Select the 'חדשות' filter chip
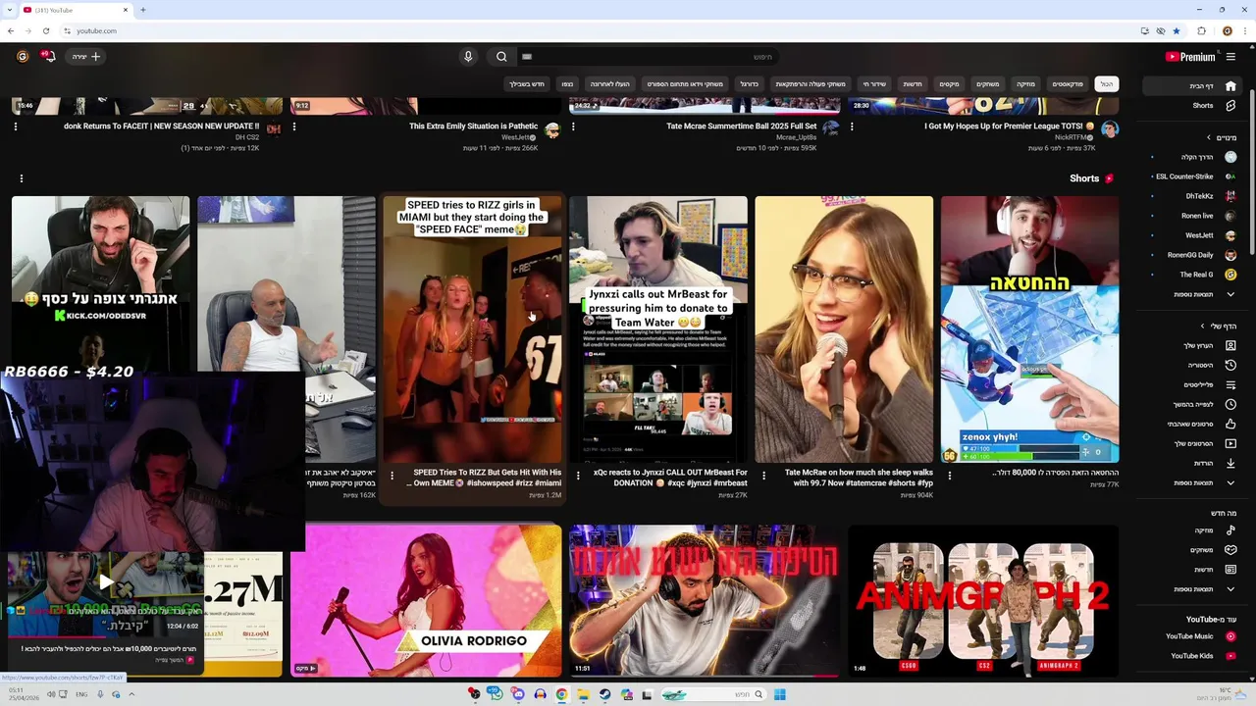Screen dimensions: 1256x706 (913, 84)
